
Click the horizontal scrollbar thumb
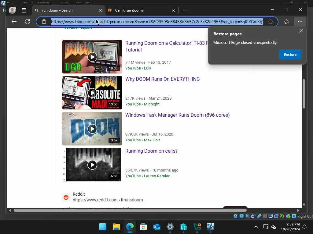coord(130,210)
